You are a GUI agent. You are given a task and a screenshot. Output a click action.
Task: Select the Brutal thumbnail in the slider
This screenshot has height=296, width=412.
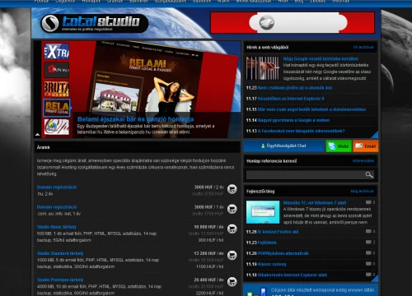click(57, 89)
